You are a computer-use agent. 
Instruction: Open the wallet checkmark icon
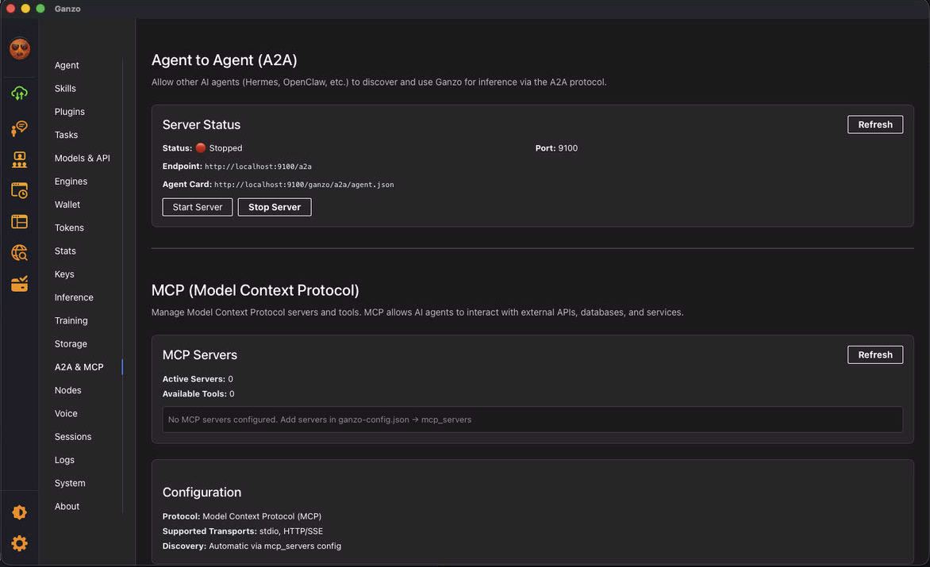tap(20, 284)
